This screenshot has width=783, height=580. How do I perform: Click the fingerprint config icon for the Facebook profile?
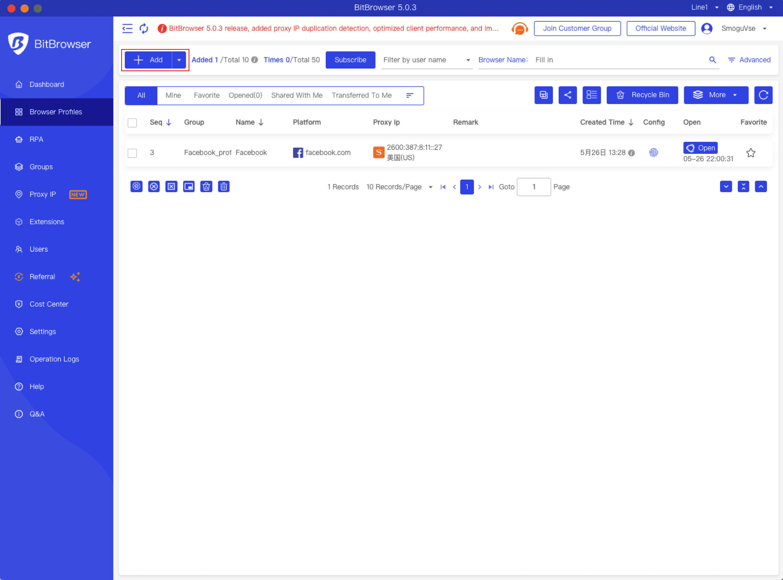[653, 152]
